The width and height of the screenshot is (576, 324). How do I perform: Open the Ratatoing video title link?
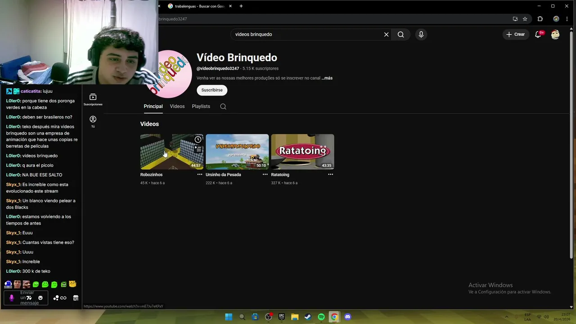(x=280, y=175)
